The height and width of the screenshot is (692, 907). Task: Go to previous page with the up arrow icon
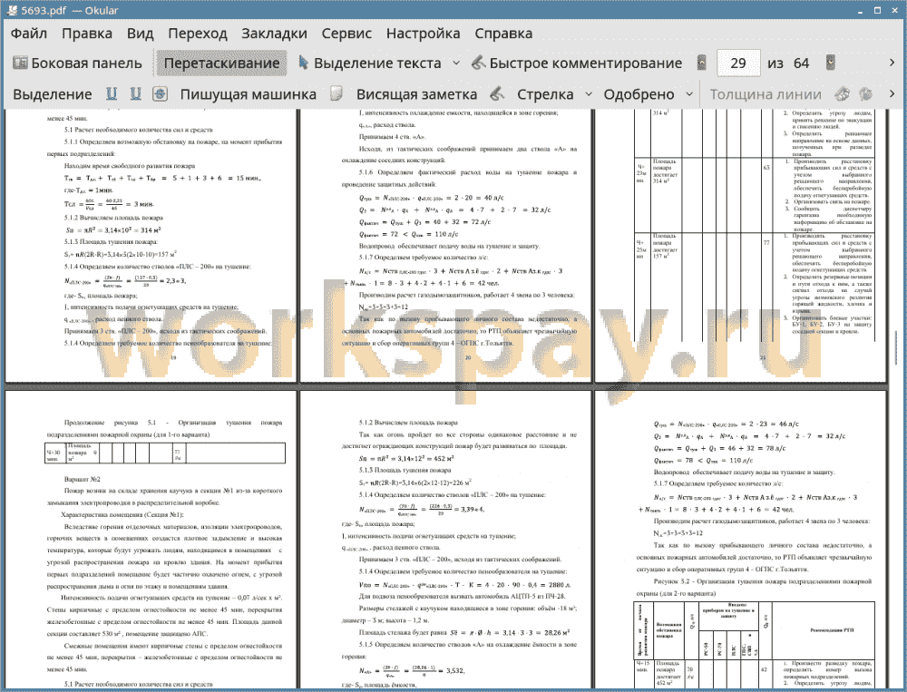point(702,63)
